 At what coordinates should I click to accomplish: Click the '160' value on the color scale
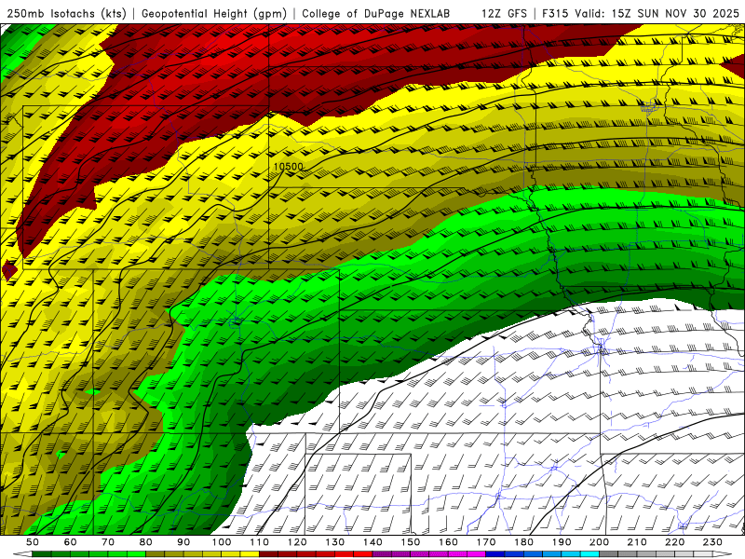pos(449,542)
